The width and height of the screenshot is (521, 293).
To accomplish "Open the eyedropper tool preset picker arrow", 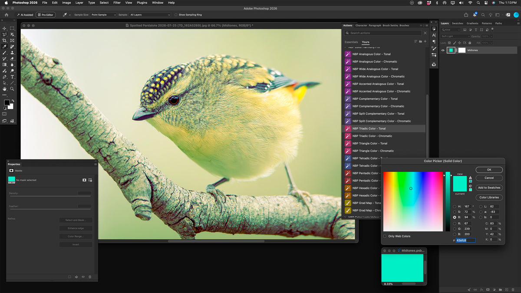I will 70,15.
